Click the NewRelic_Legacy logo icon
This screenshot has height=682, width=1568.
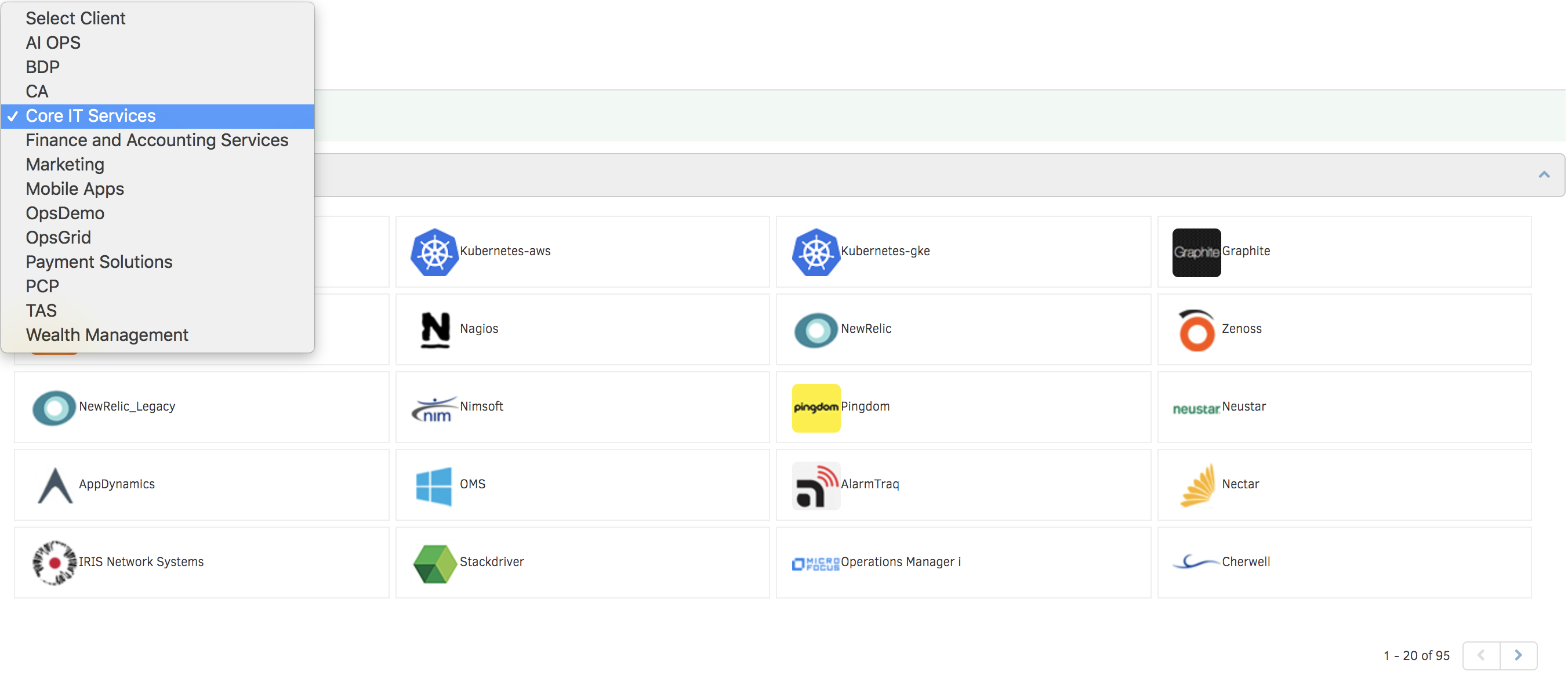point(54,407)
